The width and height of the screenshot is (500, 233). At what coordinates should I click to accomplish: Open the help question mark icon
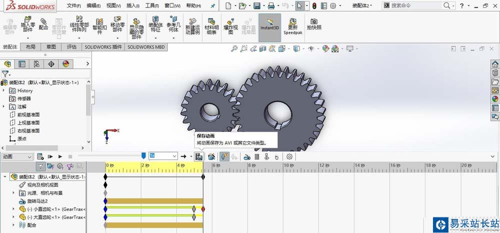(x=461, y=5)
